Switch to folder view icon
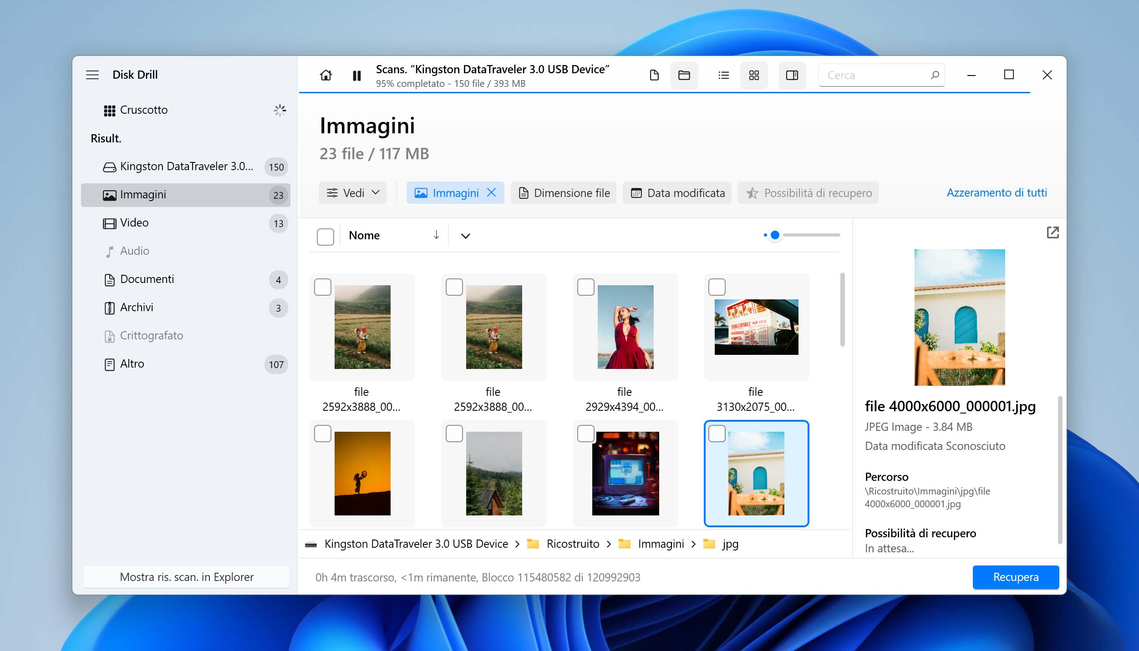This screenshot has width=1139, height=651. [x=684, y=75]
